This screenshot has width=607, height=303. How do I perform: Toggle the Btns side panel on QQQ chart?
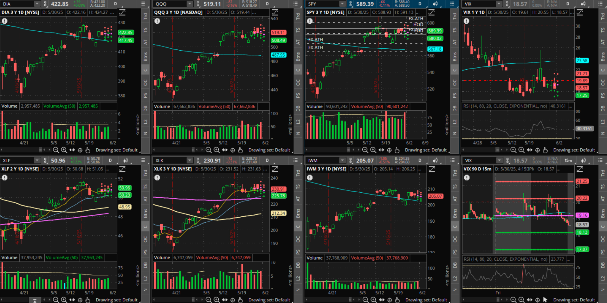click(x=298, y=56)
